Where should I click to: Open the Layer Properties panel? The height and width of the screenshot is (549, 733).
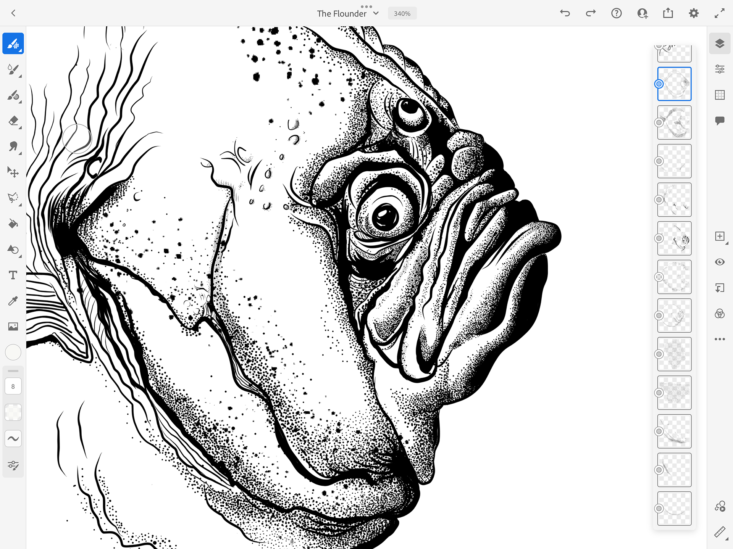pos(720,69)
